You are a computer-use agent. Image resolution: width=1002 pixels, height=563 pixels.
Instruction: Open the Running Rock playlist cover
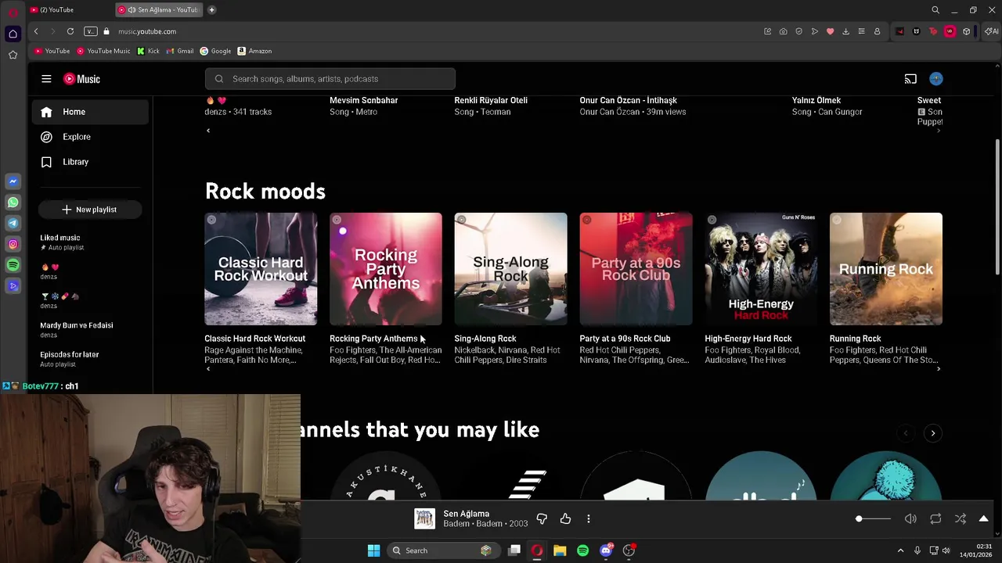pos(886,269)
